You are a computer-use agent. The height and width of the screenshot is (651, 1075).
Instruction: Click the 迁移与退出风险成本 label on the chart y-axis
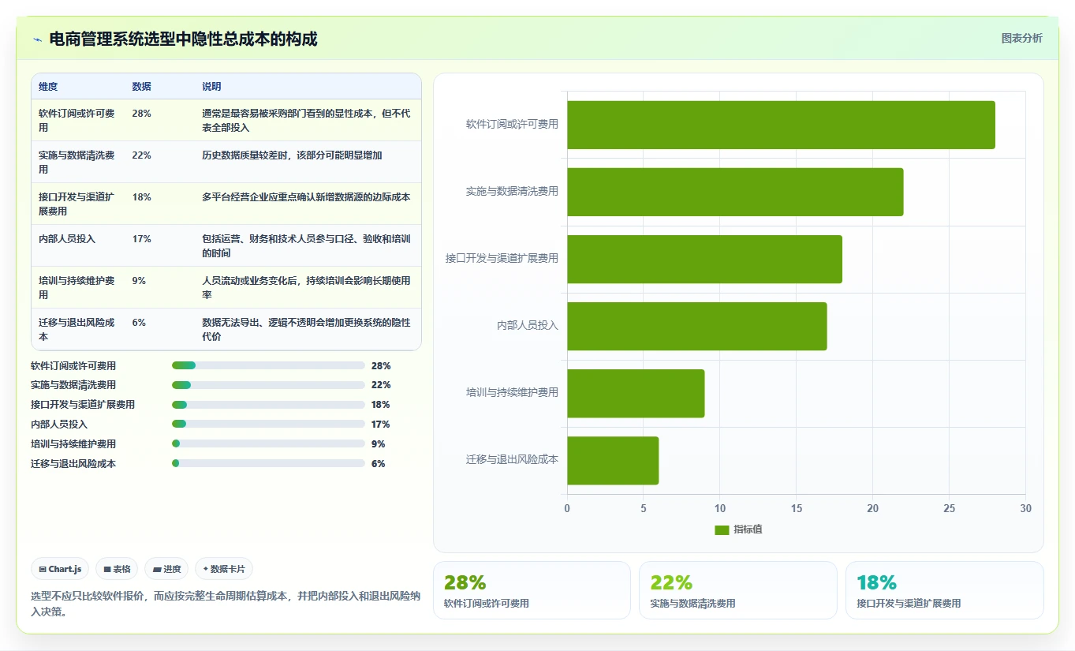point(512,459)
